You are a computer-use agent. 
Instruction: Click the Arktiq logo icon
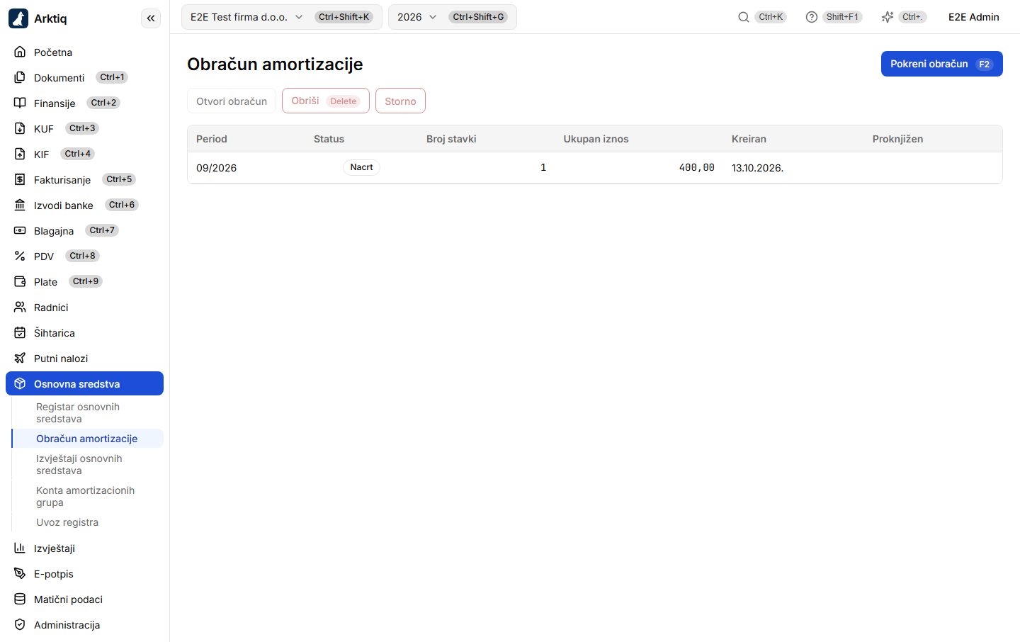[x=18, y=18]
